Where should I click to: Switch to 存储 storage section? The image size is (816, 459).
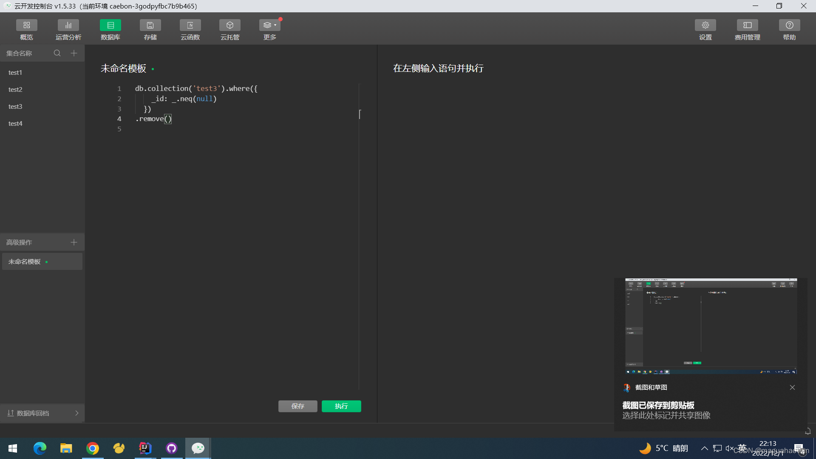150,25
